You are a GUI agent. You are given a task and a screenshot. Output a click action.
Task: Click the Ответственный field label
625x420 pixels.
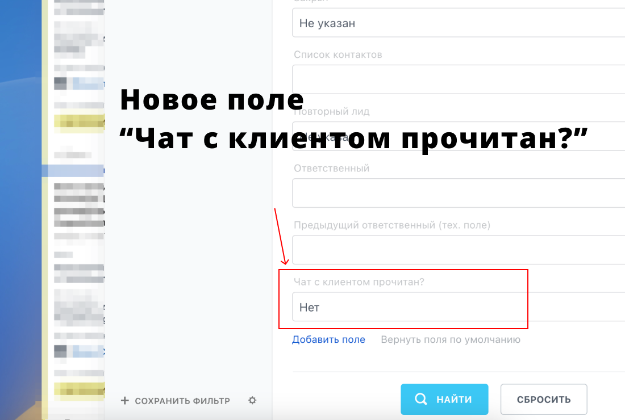click(x=331, y=168)
